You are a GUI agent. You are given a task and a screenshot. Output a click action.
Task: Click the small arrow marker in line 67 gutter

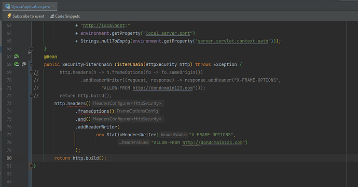pos(30,53)
